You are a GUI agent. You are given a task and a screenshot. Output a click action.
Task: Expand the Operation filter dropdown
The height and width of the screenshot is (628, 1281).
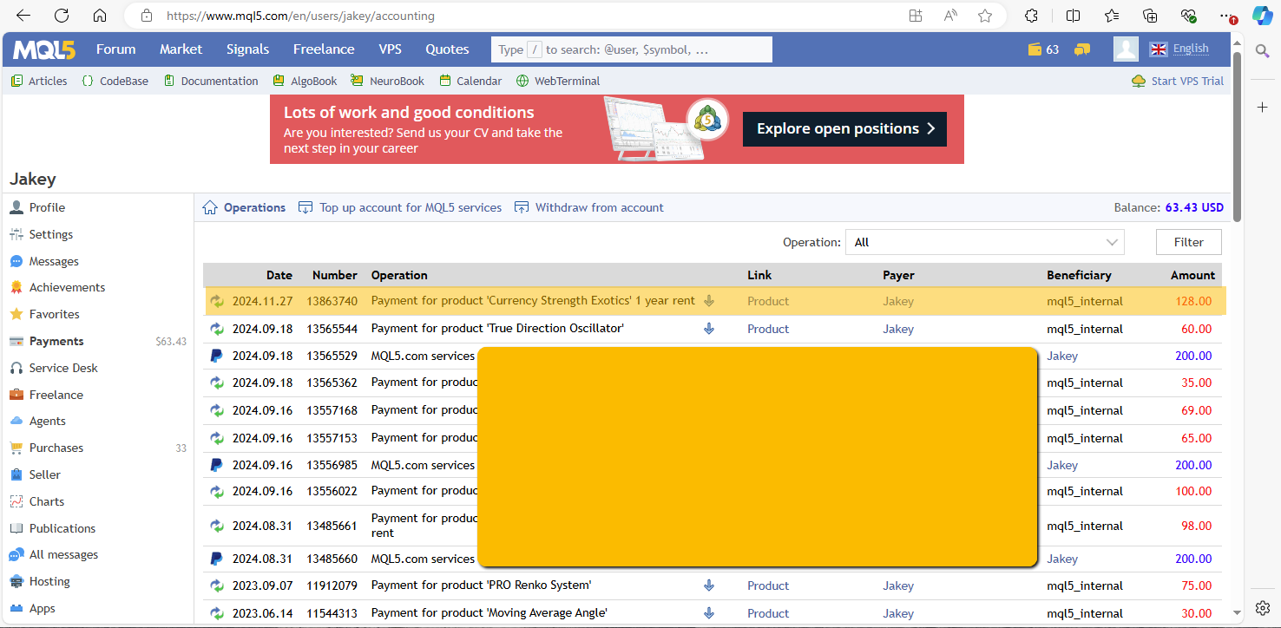click(x=985, y=242)
